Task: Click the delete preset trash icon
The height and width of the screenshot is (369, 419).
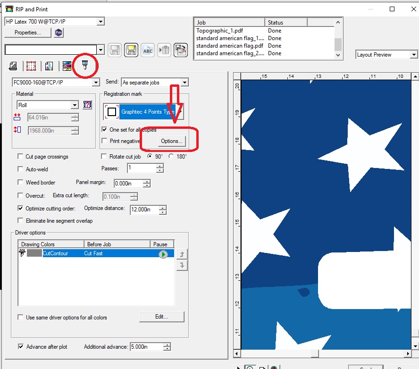Action: point(164,50)
